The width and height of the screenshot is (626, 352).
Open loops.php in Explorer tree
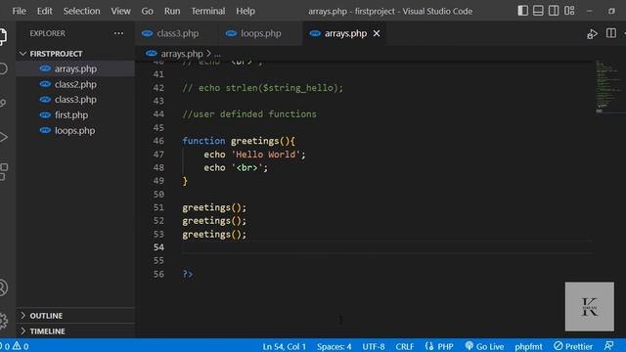pos(74,131)
